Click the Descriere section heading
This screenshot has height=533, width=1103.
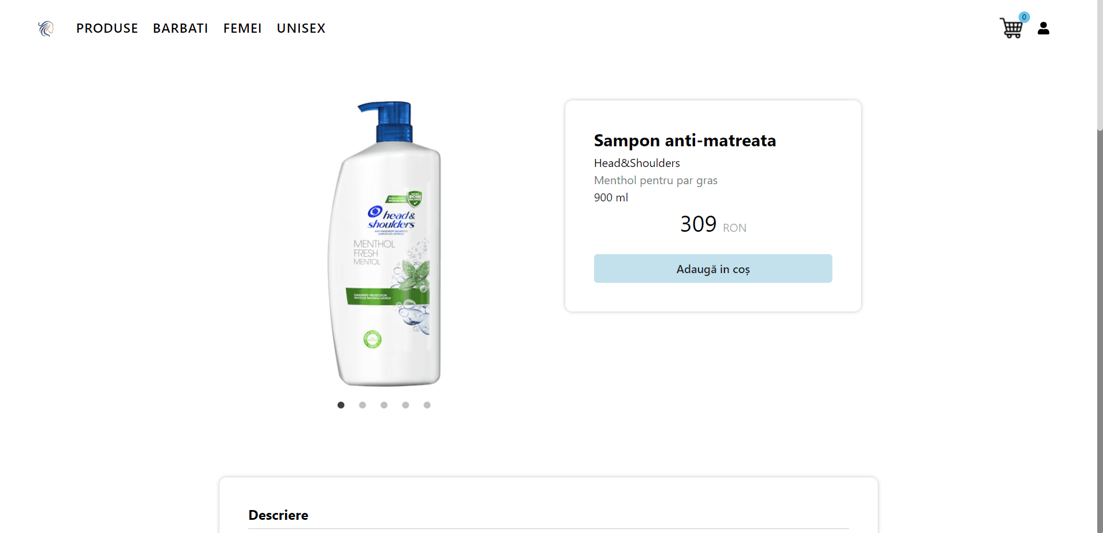(278, 515)
